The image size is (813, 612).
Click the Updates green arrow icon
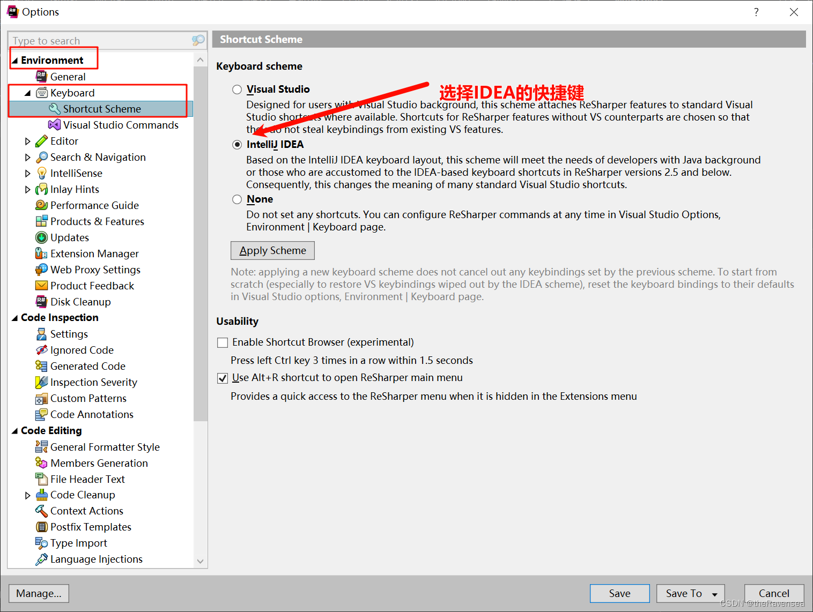tap(41, 237)
